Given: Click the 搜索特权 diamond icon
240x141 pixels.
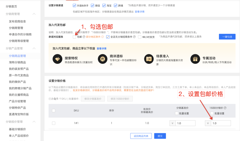Looking at the screenshot, I should (x=57, y=58).
